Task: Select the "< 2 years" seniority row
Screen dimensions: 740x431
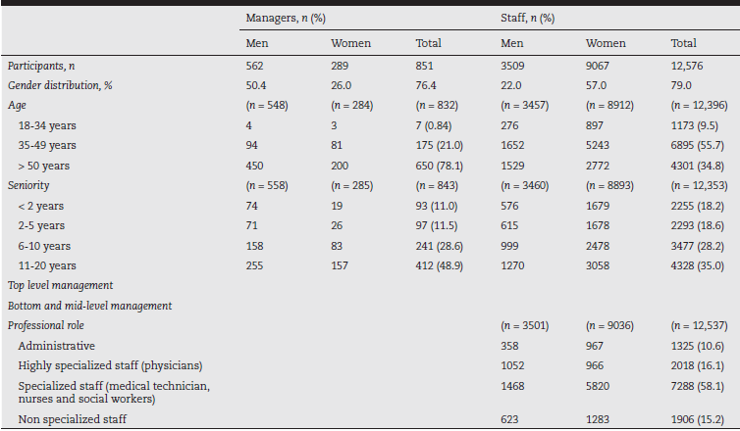Action: [40, 205]
